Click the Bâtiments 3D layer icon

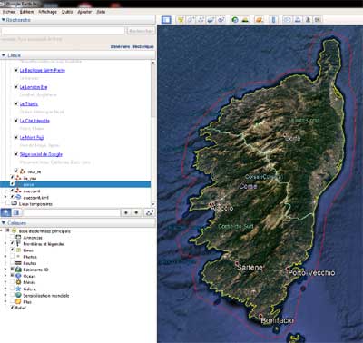pos(18,269)
